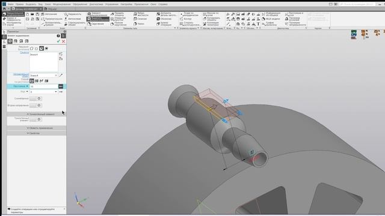
Task: Collapse the Thin-walled element section header
Action: [37, 114]
